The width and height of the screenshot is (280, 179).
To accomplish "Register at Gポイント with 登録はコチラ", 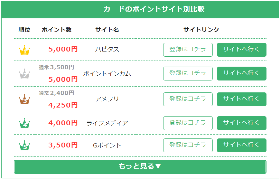I will [x=188, y=145].
